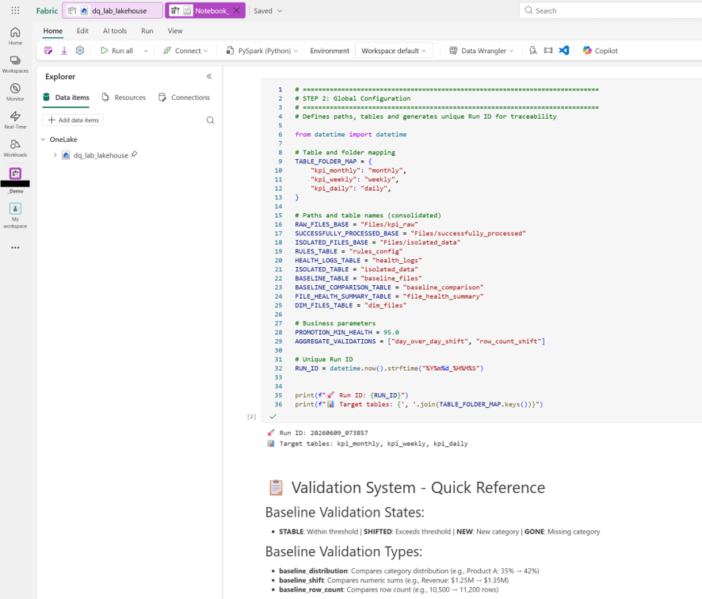Viewport: 702px width, 599px height.
Task: Open Workspace default environment dropdown
Action: (394, 51)
